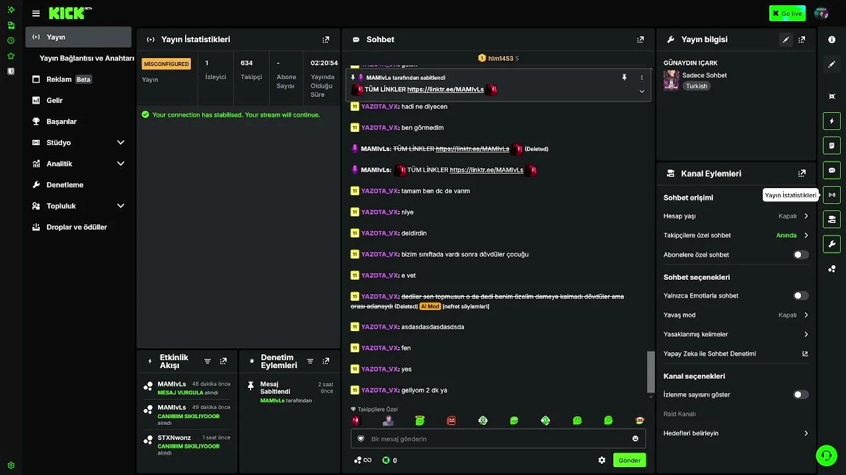
Task: Toggle Abonelere özel sohbet switch
Action: (800, 255)
